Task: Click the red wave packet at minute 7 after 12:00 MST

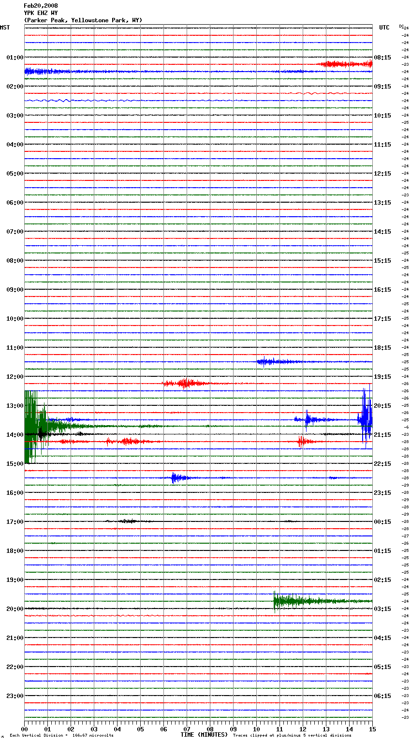Action: 186,384
